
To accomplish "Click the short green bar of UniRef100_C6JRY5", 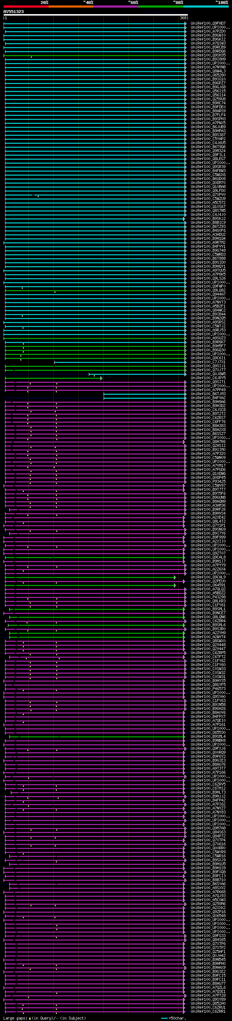I will (x=54, y=378).
